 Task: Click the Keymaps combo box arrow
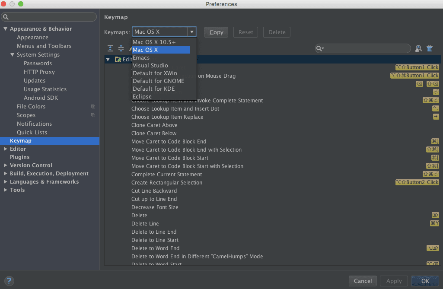191,32
